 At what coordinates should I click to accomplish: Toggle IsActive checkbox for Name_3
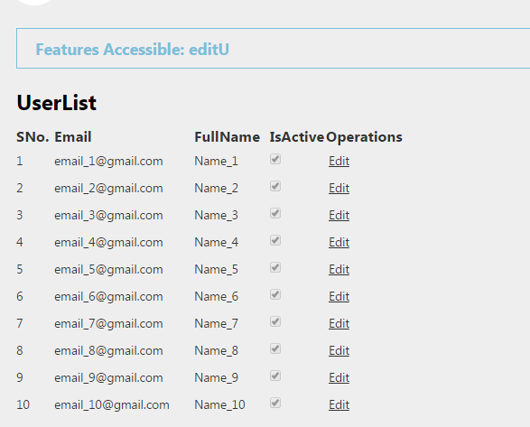tap(275, 213)
